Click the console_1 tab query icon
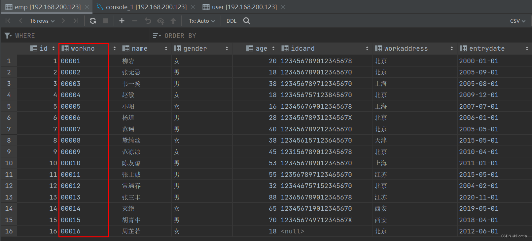532x241 pixels. [x=100, y=7]
